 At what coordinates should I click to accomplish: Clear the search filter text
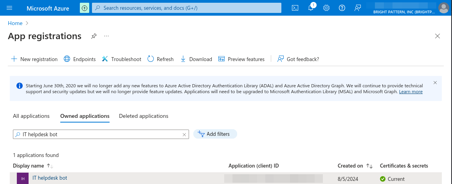click(x=184, y=134)
